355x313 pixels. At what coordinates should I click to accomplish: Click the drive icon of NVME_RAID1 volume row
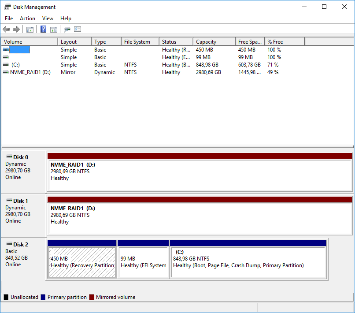[6, 72]
